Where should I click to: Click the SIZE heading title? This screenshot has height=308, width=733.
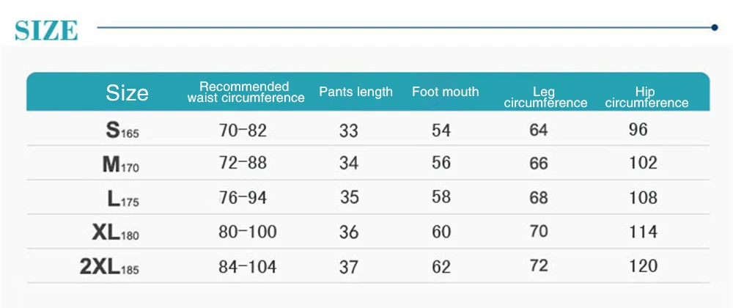tap(46, 30)
